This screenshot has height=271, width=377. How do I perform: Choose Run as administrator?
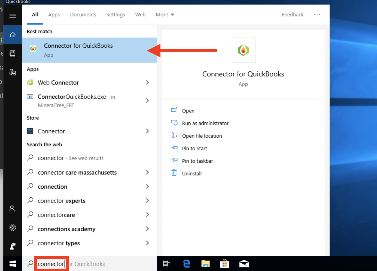(x=205, y=123)
